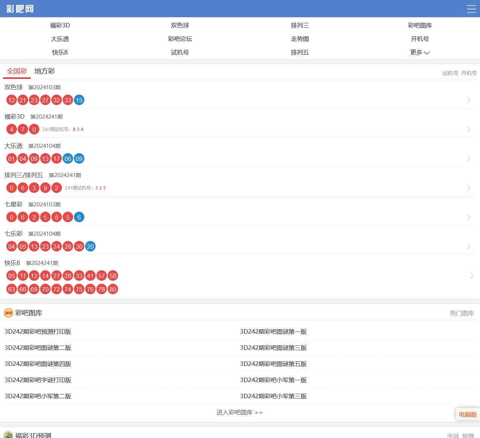Screen dimensions: 480x438
Task: Open 走势图 in navigation
Action: coord(300,39)
